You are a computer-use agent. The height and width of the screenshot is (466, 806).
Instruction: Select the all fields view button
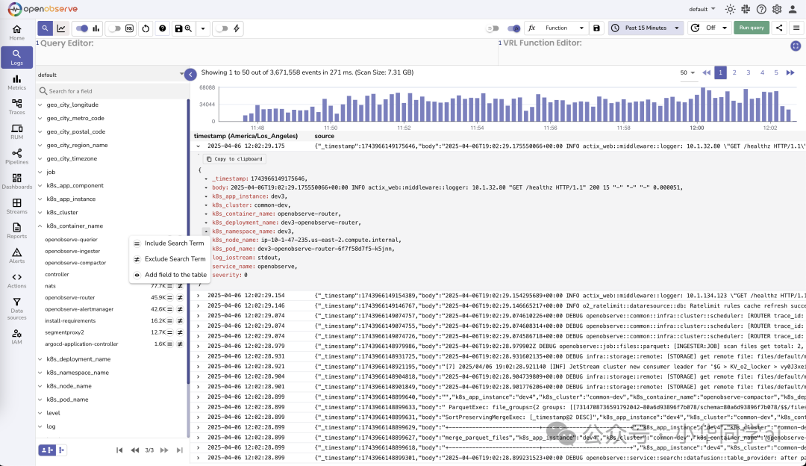coord(61,450)
